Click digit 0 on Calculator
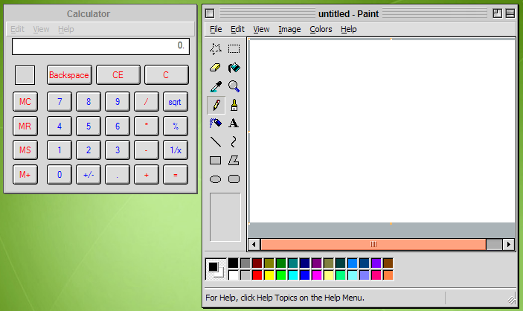Image resolution: width=523 pixels, height=311 pixels. 60,175
